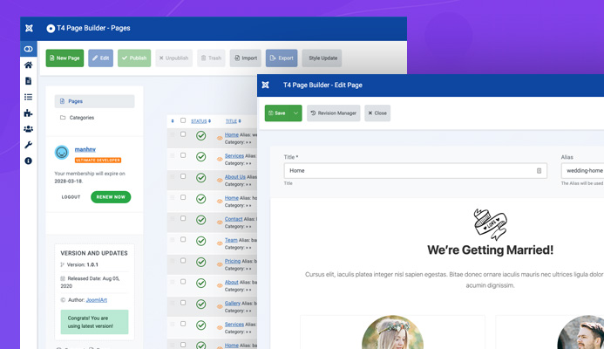Open the Help info icon in the sidebar

click(28, 161)
